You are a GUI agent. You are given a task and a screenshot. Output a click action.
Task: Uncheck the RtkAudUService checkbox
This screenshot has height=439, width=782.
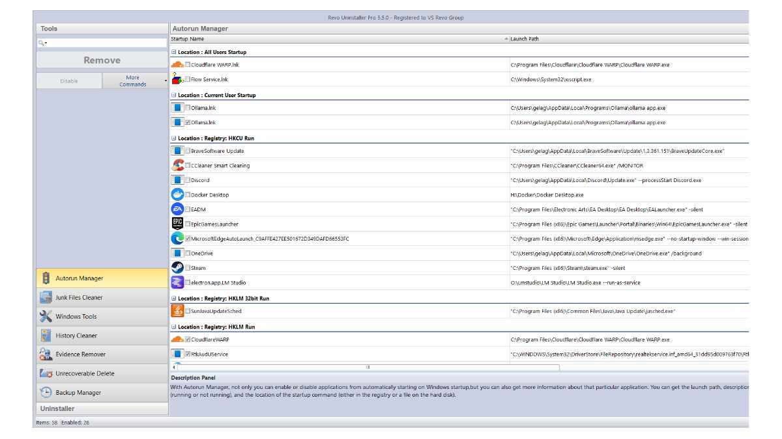188,354
